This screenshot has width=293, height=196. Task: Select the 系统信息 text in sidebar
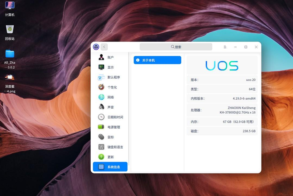[x=114, y=167]
